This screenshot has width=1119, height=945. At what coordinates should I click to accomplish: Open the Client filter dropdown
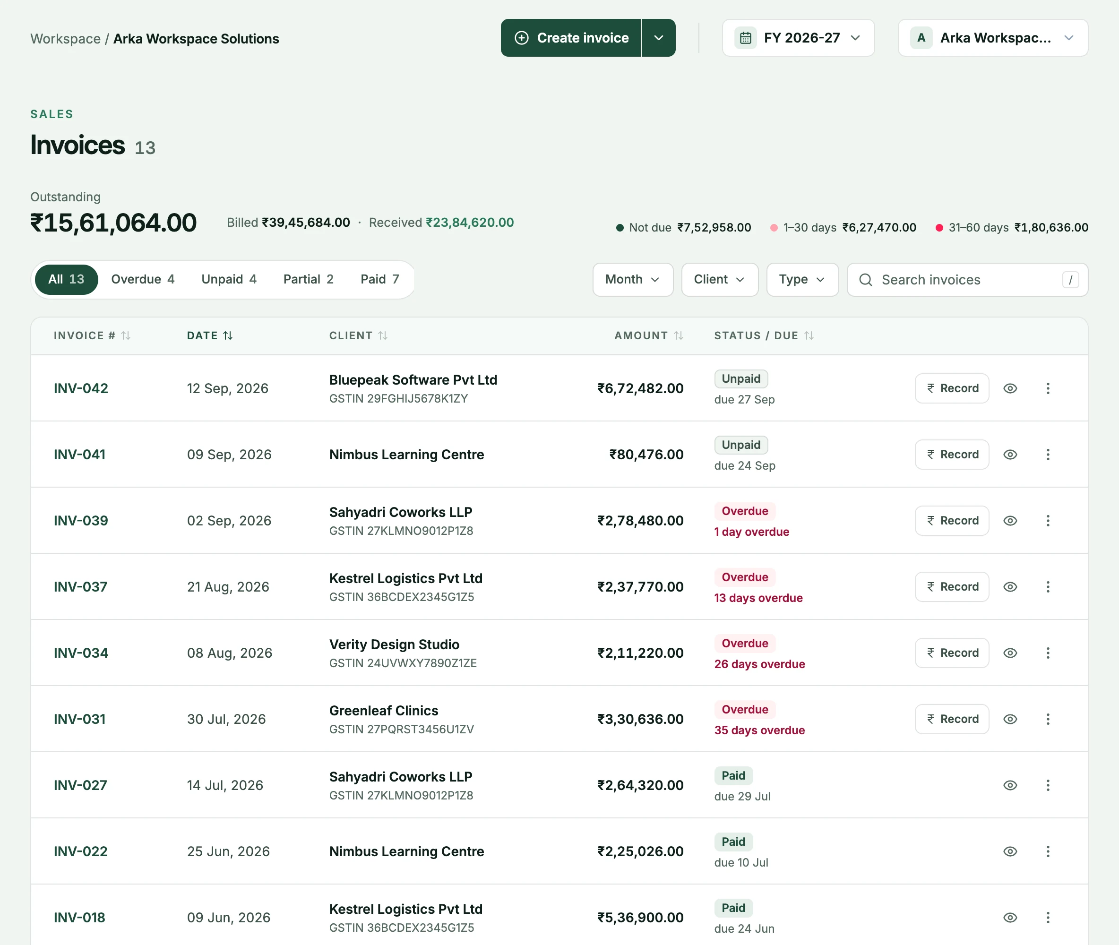click(x=719, y=280)
